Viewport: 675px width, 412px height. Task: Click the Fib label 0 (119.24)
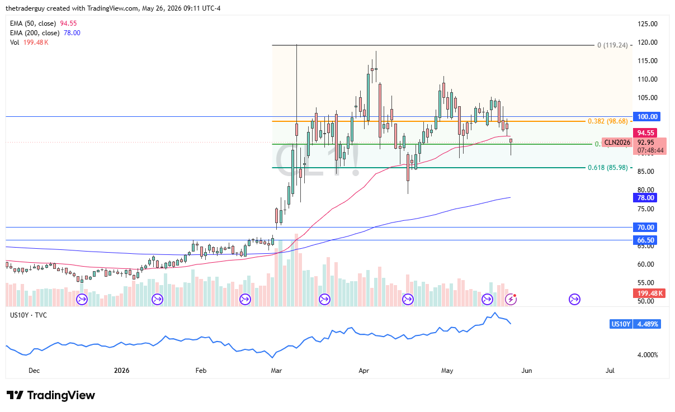pyautogui.click(x=613, y=45)
